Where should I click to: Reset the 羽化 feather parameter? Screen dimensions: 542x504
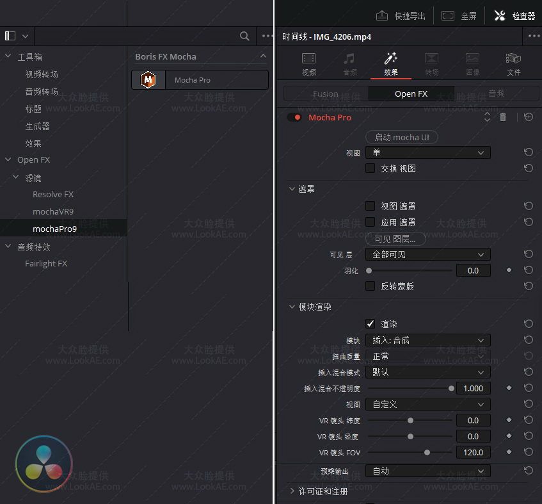click(528, 270)
